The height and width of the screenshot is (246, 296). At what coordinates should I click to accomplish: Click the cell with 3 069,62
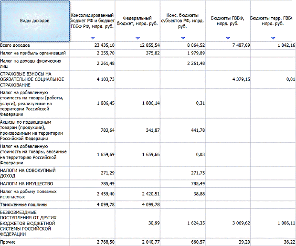(228, 224)
